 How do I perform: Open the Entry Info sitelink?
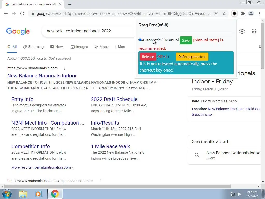22,99
